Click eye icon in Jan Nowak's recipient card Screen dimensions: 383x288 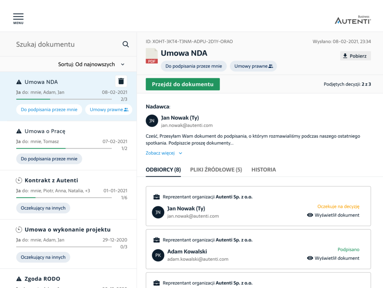tap(310, 215)
